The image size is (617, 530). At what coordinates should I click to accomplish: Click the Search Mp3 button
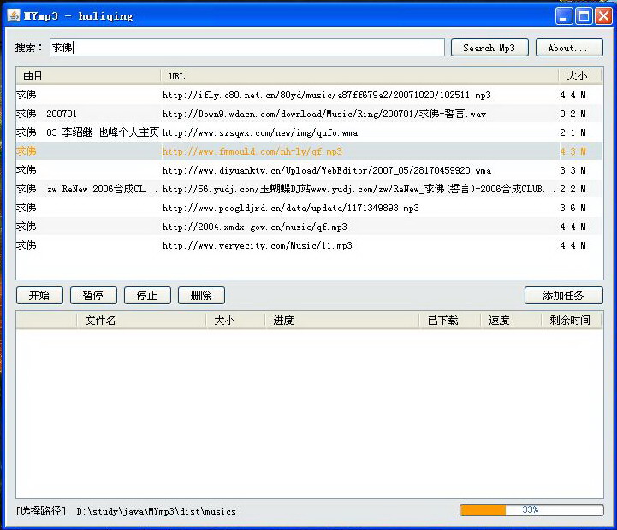pos(489,48)
